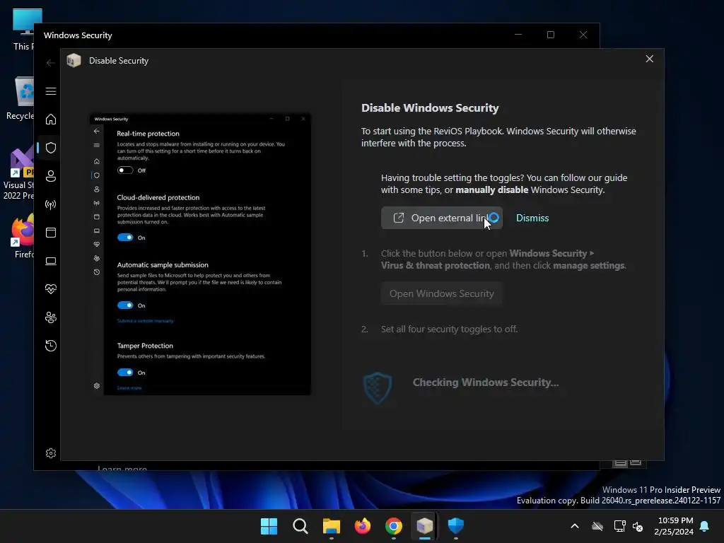The height and width of the screenshot is (543, 724).
Task: Open Family options icon in sidebar
Action: tap(51, 317)
